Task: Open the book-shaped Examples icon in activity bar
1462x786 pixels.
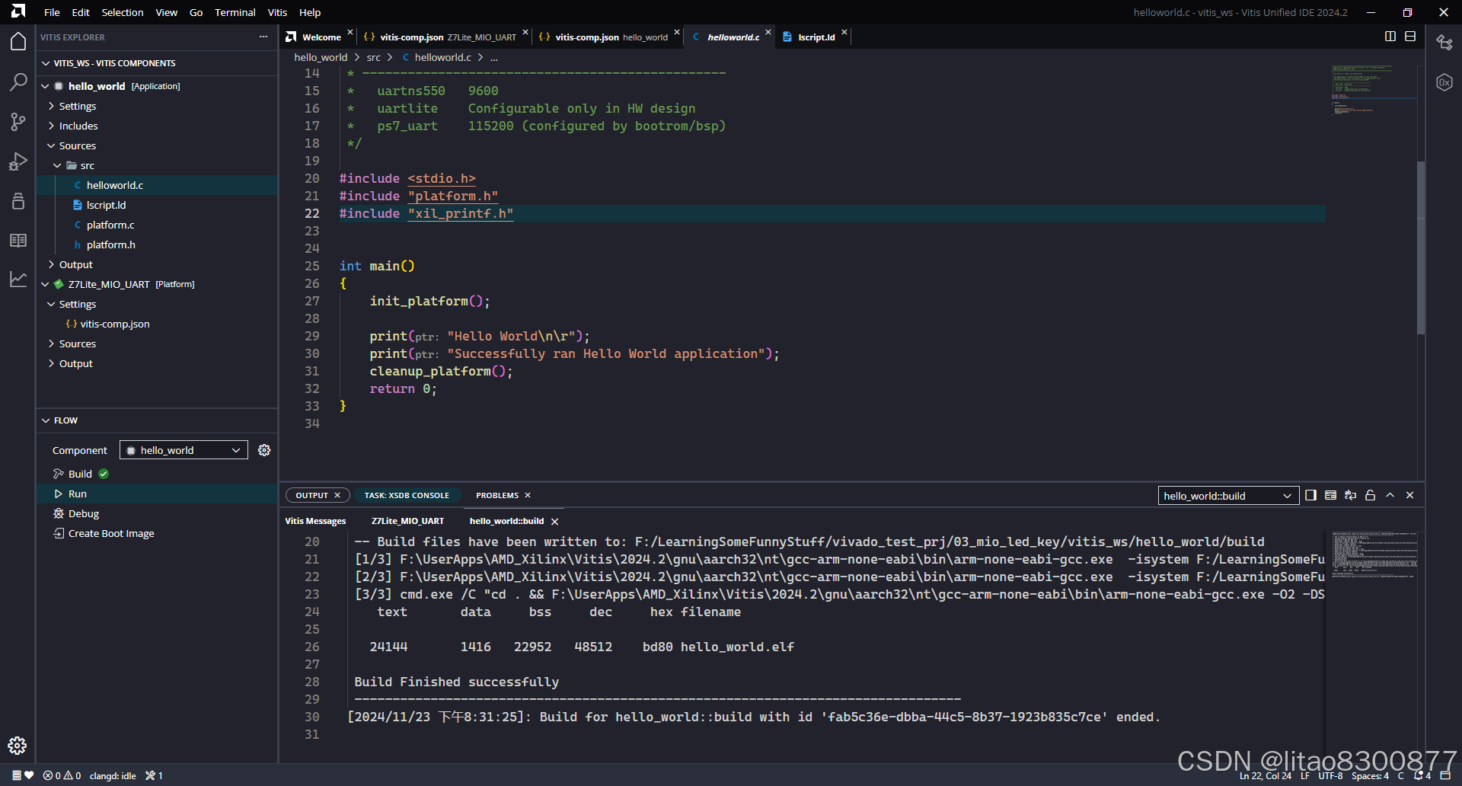Action: (x=18, y=240)
